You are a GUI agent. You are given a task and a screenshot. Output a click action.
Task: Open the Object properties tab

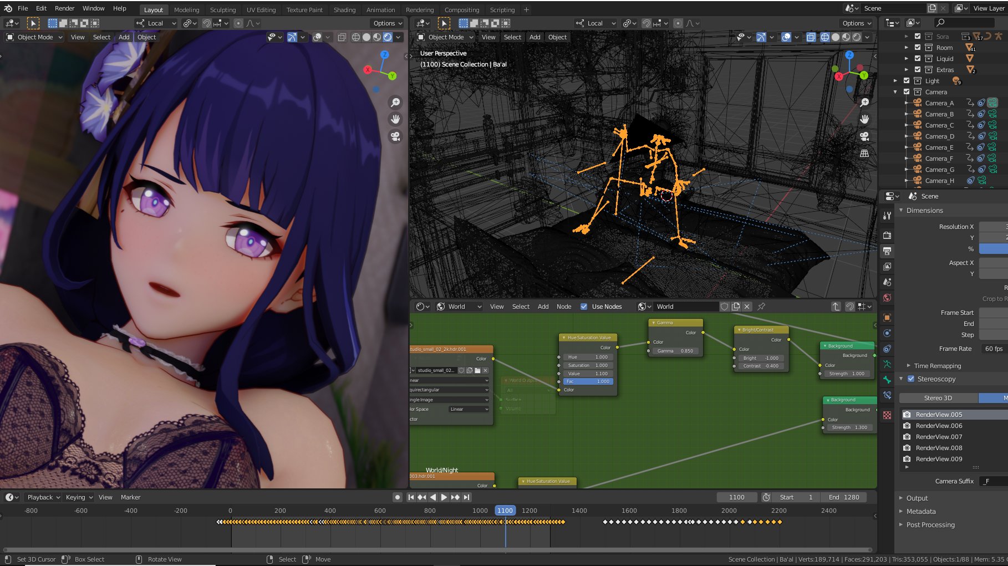(887, 318)
